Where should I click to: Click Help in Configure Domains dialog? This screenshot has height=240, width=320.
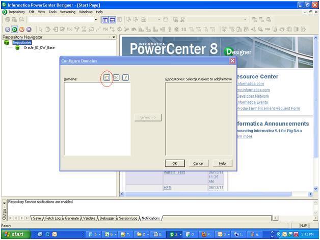[x=222, y=163]
